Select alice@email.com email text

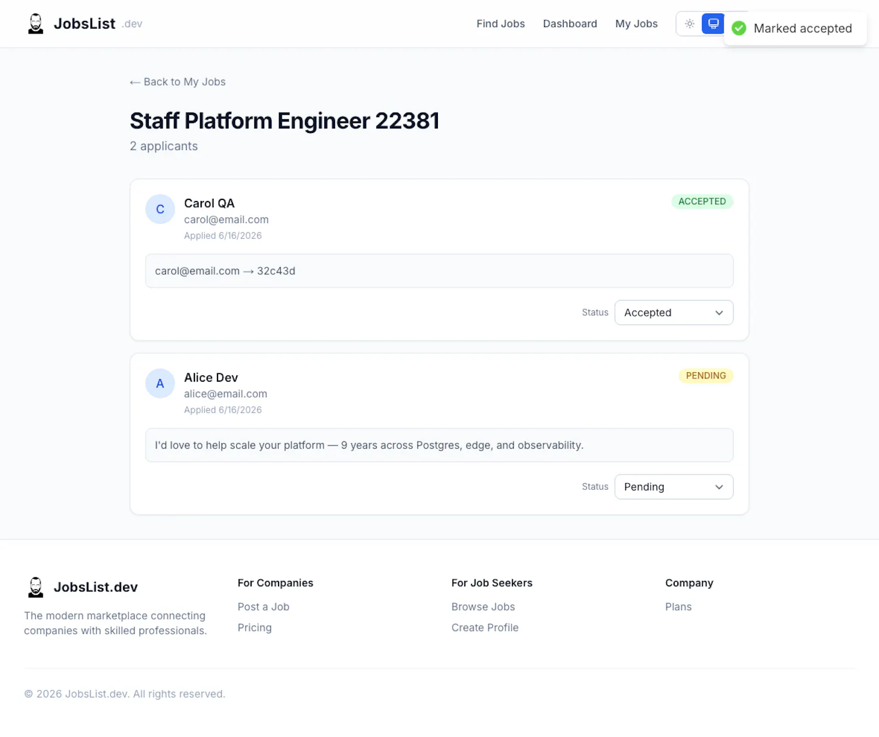tap(225, 394)
